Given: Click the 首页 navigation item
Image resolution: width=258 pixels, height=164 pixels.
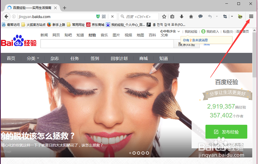Looking at the screenshot, I should (x=11, y=58).
